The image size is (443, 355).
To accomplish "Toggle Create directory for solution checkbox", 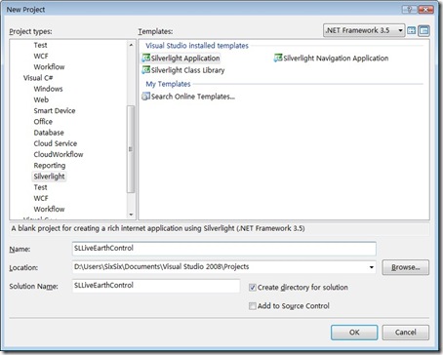I will (253, 288).
